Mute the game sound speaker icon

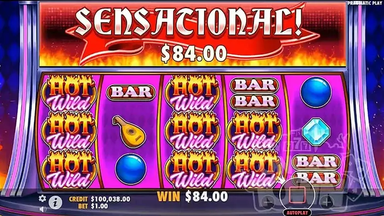point(43,209)
